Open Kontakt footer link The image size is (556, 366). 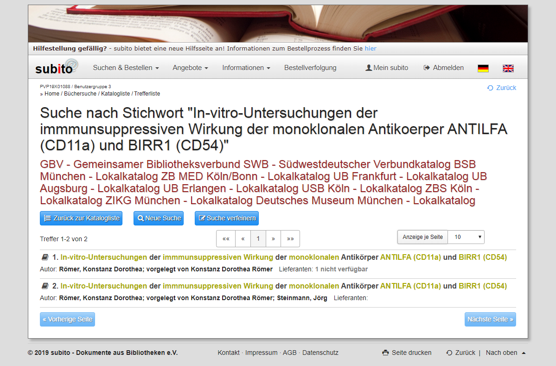coord(229,353)
